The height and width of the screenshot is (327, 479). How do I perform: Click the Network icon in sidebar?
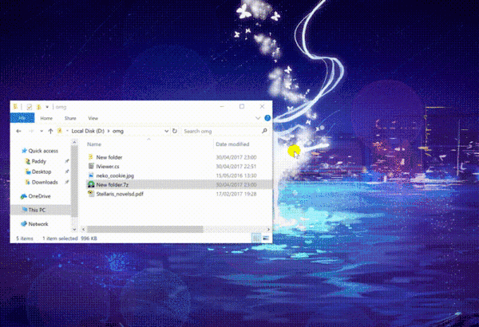[x=23, y=224]
